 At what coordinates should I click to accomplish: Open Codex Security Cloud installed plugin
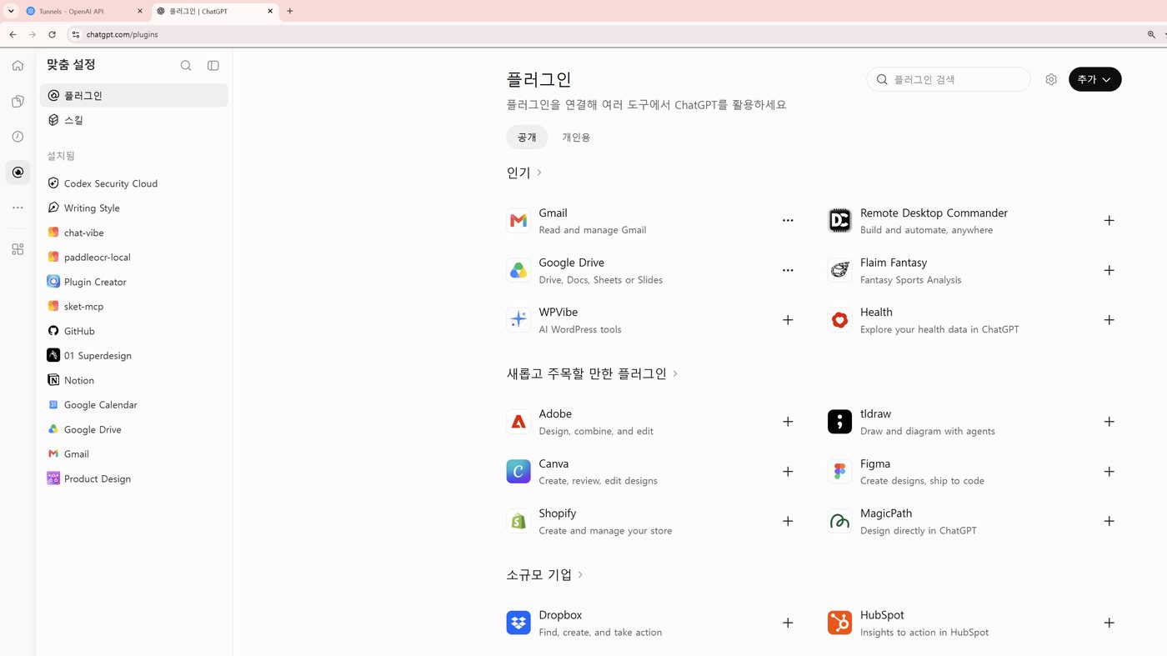(133, 183)
